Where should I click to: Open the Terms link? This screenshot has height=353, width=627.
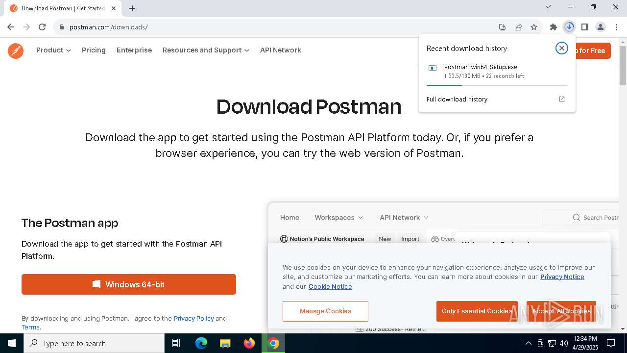(x=30, y=327)
